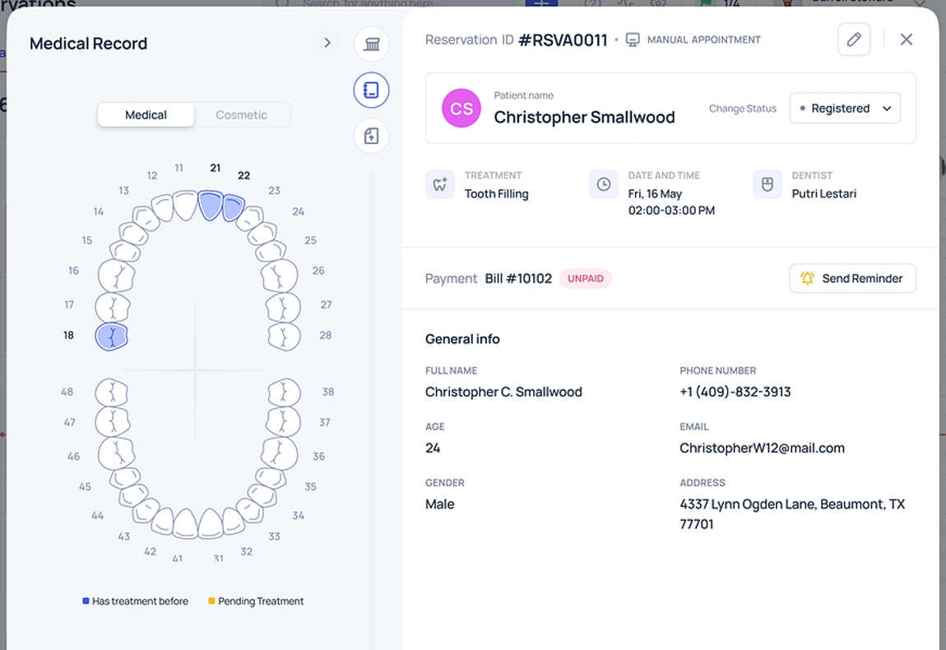Select the Medical tab
This screenshot has width=946, height=650.
coord(146,114)
